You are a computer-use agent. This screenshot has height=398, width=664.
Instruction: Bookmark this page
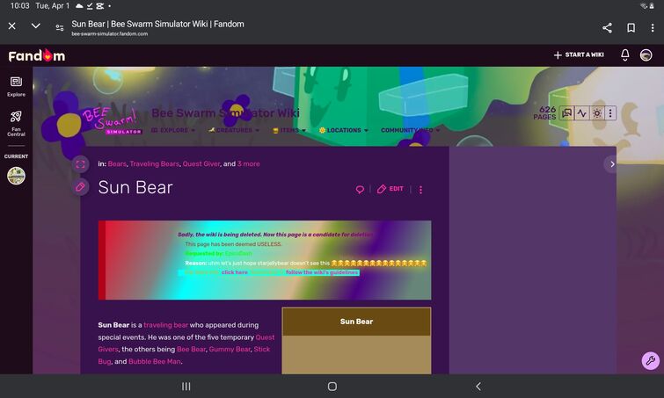click(x=631, y=28)
